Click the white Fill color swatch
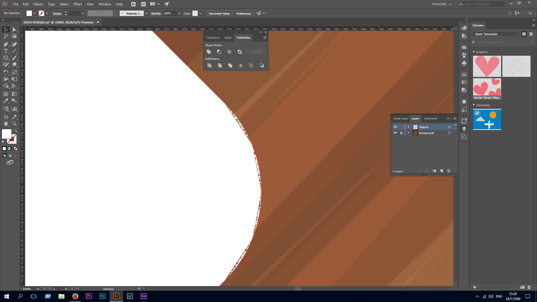The image size is (537, 302). (7, 134)
